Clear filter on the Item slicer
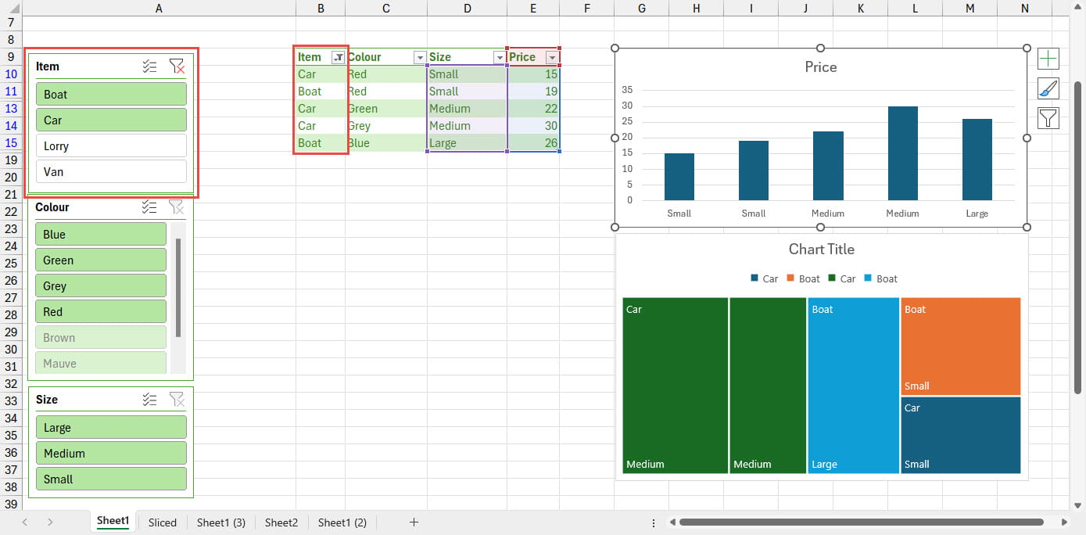The height and width of the screenshot is (535, 1086). tap(177, 67)
